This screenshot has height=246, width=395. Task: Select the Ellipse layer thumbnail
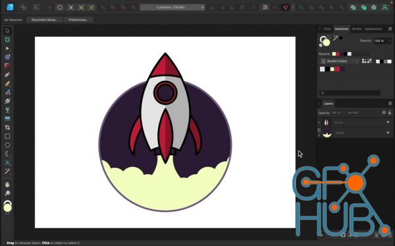coord(327,133)
